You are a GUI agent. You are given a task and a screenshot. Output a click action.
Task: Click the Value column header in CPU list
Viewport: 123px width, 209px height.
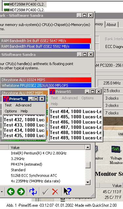pyautogui.click(x=47, y=148)
